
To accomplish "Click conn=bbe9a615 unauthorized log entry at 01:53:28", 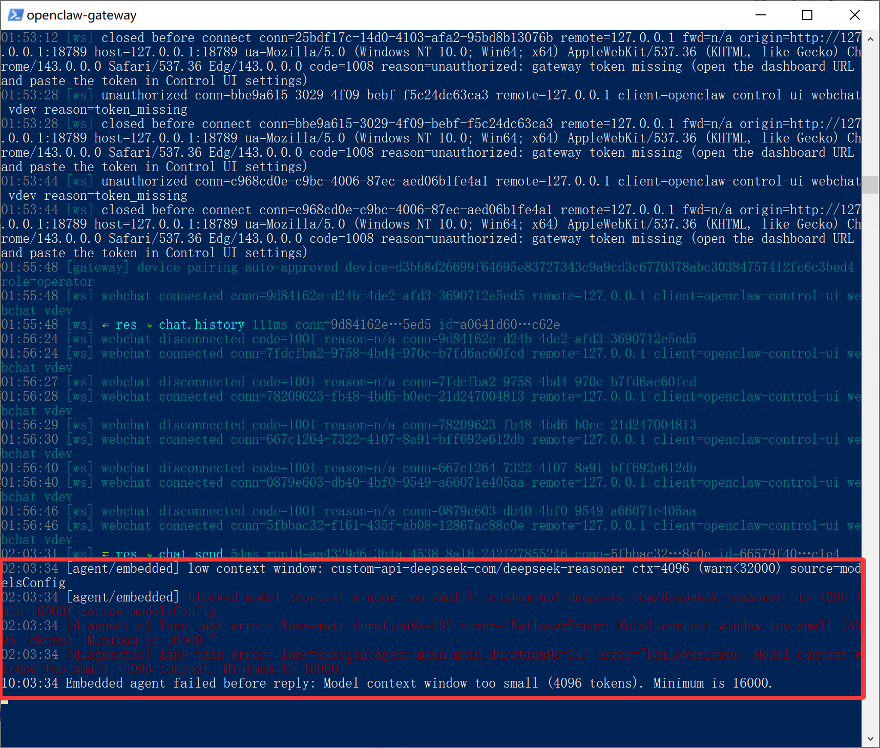I will [x=431, y=102].
